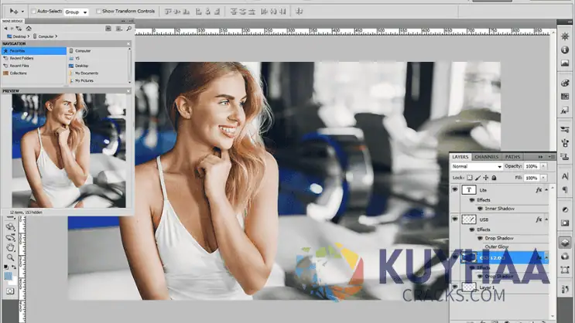
Task: Select the Move tool in options bar
Action: 14,12
